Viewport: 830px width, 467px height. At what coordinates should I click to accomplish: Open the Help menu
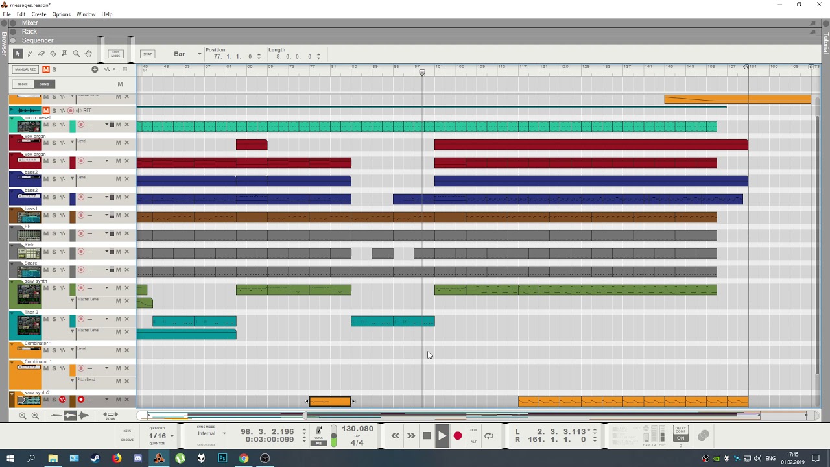tap(107, 14)
